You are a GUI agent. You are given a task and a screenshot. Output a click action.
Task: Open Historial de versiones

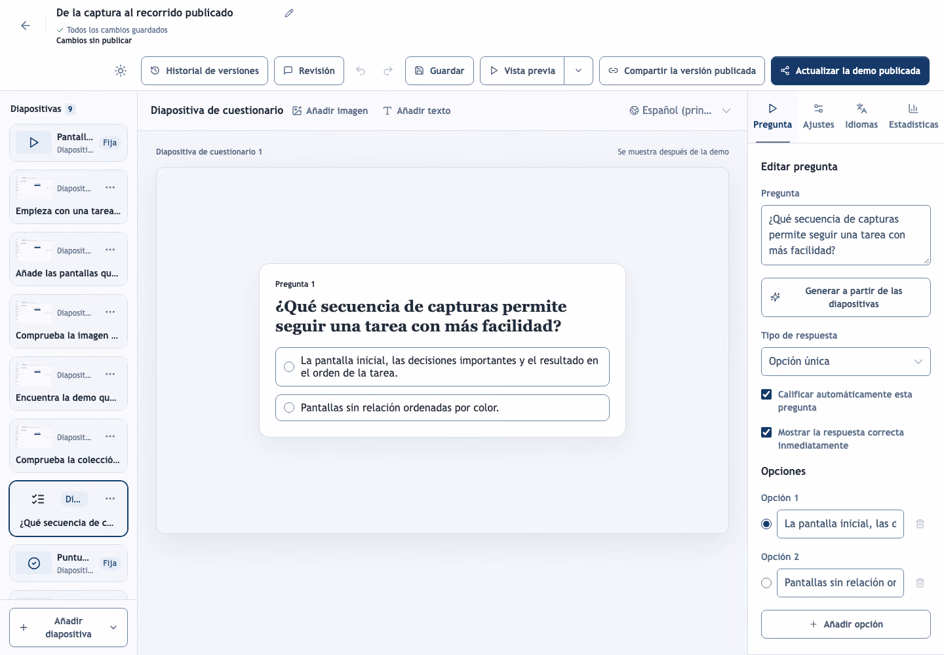coord(205,71)
